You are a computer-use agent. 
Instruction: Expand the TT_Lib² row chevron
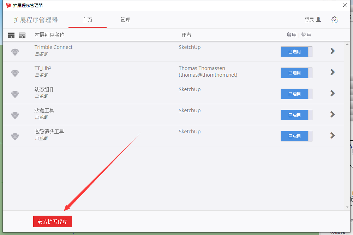(333, 72)
